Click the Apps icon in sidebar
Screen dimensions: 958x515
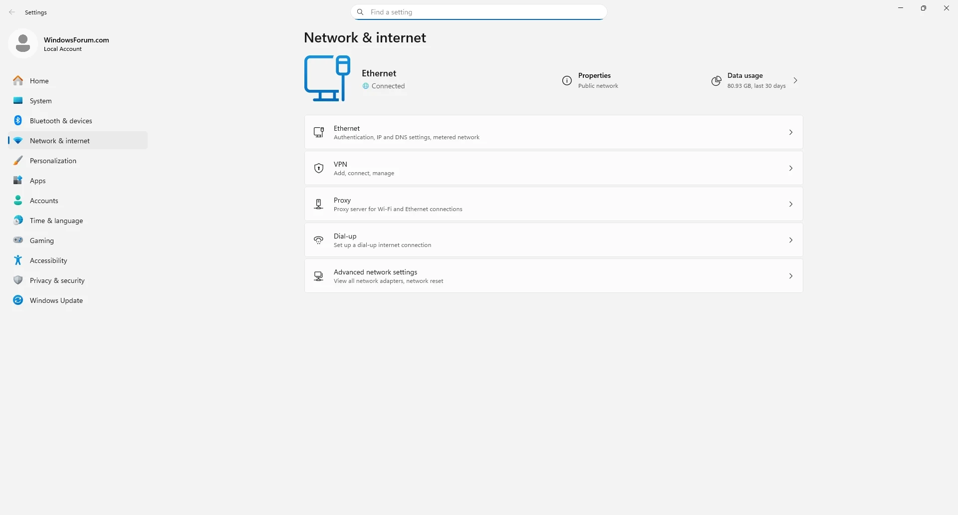(x=18, y=180)
